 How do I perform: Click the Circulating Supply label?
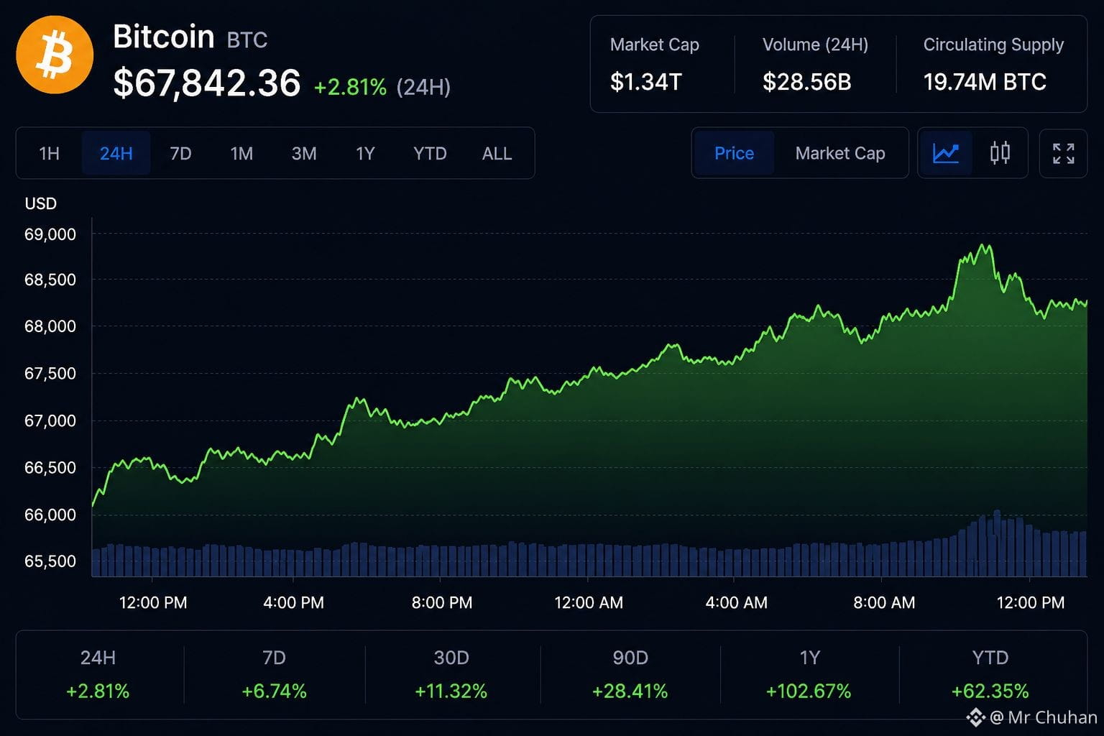tap(993, 45)
